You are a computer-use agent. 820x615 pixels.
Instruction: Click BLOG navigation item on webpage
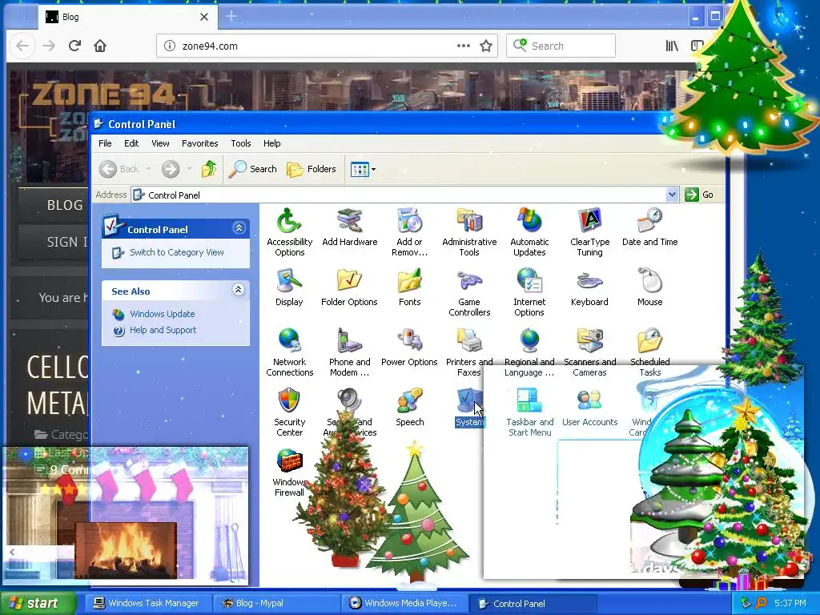65,205
